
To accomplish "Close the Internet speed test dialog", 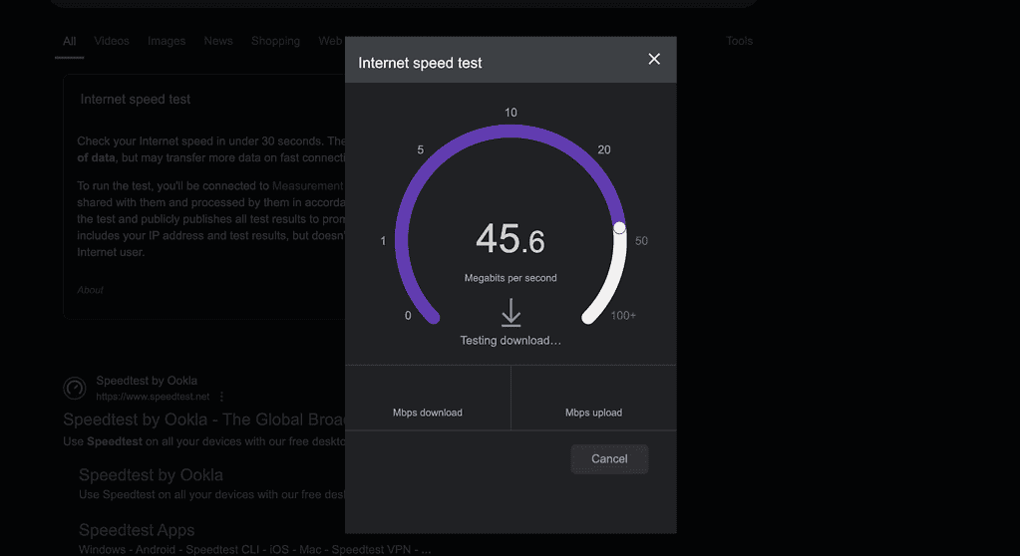I will coord(654,60).
